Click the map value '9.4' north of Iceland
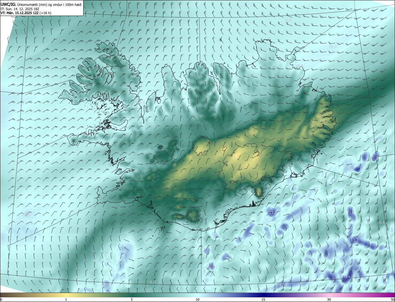 pos(289,20)
